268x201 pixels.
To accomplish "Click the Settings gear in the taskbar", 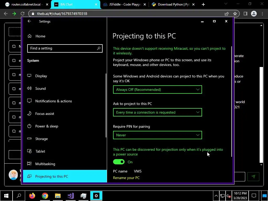I will (x=96, y=196).
